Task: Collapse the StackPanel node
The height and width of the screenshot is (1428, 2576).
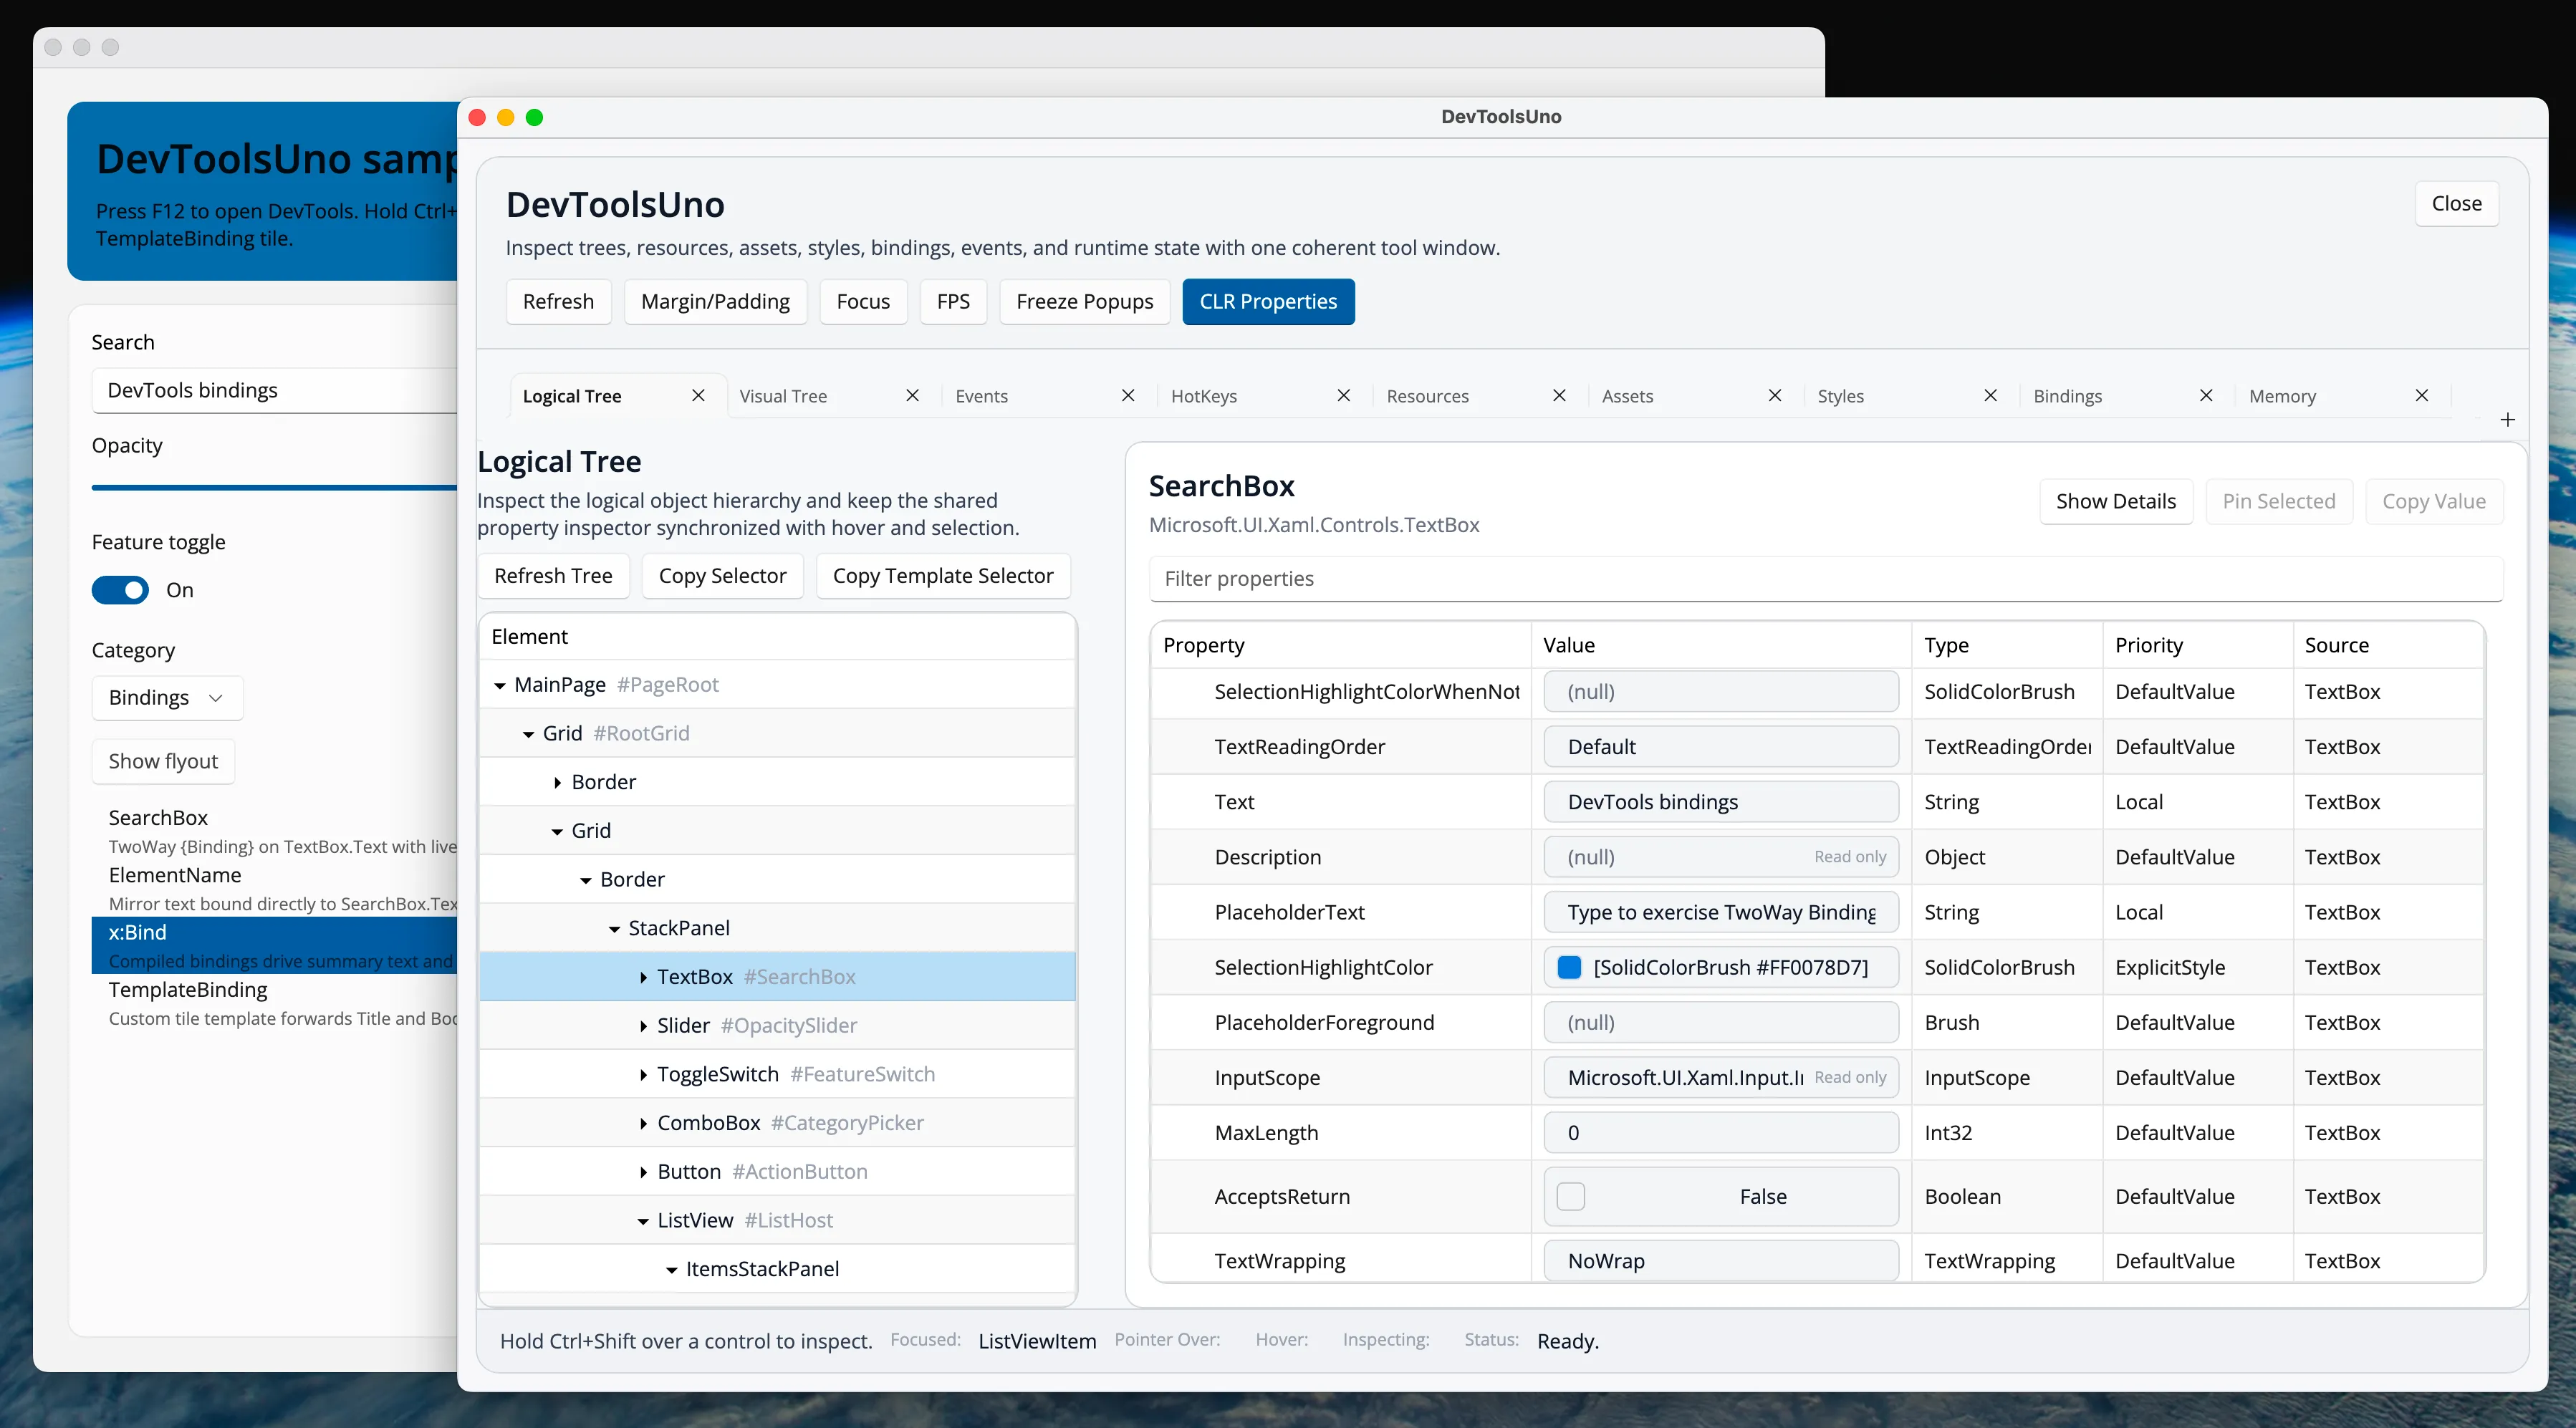Action: click(614, 929)
